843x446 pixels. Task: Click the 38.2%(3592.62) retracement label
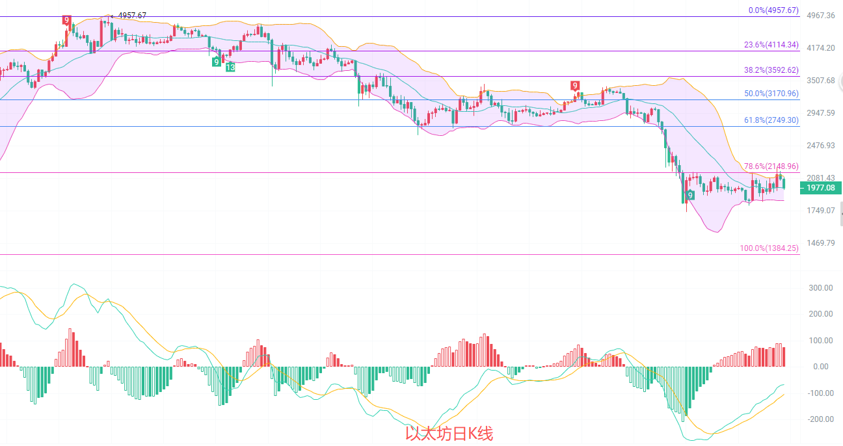[x=771, y=70]
